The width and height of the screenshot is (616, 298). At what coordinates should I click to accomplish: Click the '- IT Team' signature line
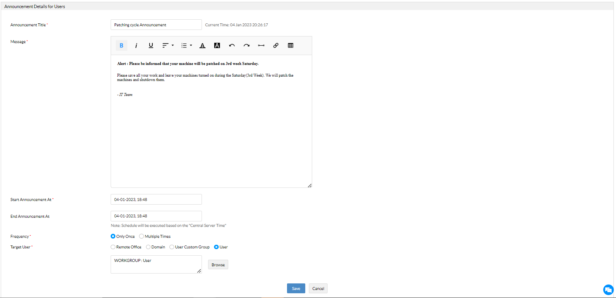(x=125, y=94)
